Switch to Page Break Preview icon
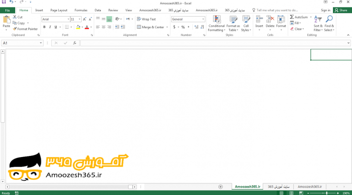This screenshot has height=195, width=352. [301, 193]
